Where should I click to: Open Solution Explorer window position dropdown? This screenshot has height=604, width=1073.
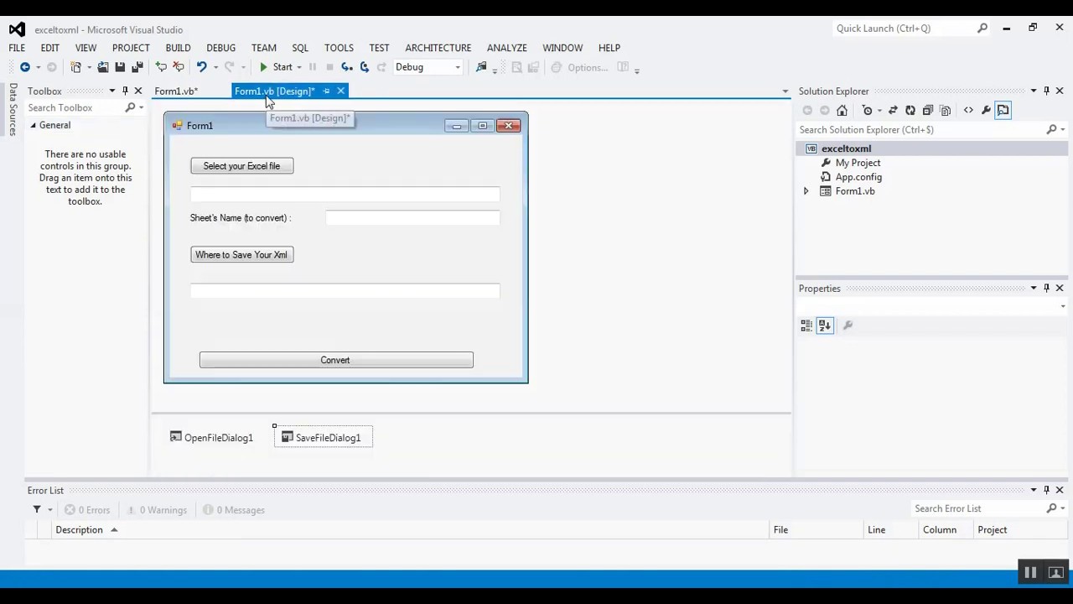(x=1033, y=91)
